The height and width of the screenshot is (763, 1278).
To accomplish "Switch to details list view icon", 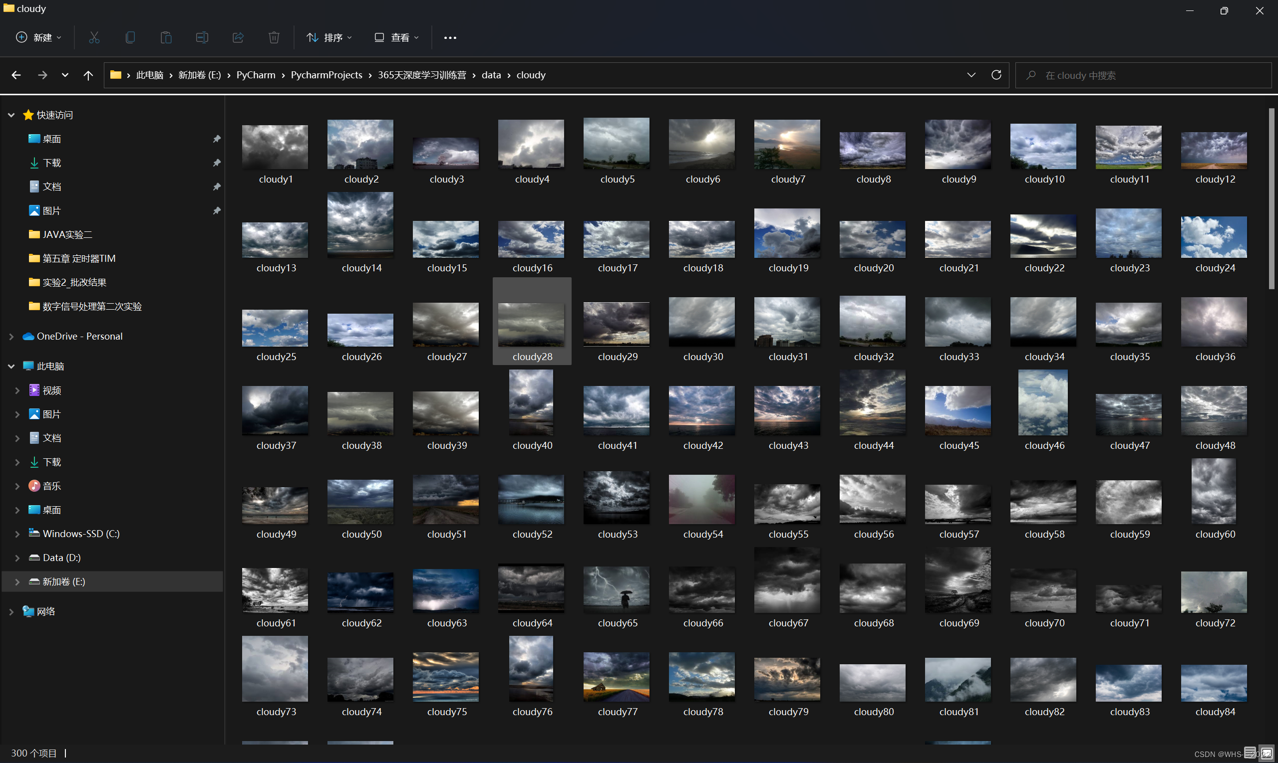I will [1250, 753].
